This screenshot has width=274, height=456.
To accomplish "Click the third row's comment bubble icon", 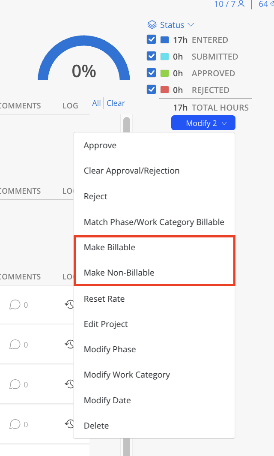I will 15,384.
